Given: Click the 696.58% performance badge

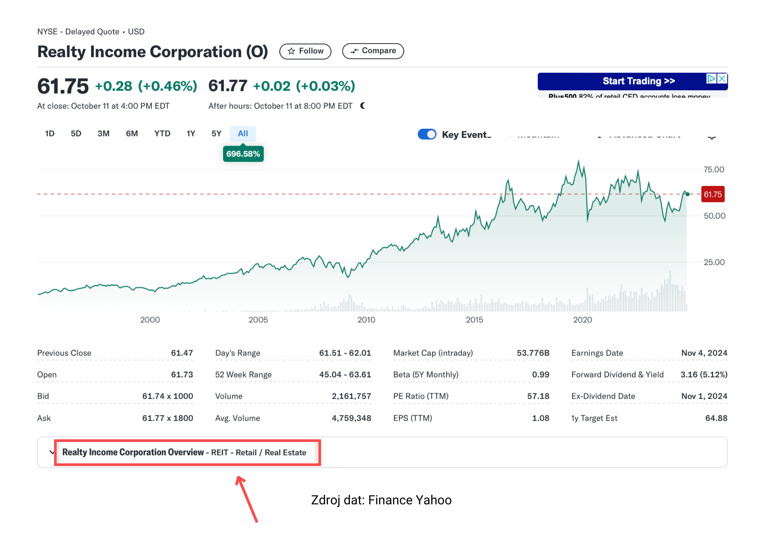Looking at the screenshot, I should 243,154.
